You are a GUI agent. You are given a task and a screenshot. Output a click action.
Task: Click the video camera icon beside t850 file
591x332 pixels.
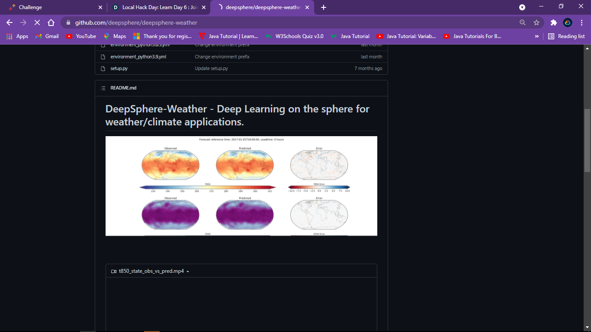click(x=114, y=271)
